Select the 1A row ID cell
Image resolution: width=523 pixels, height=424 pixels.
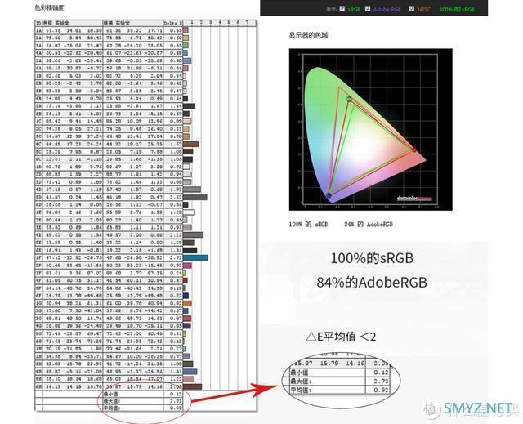pos(38,30)
